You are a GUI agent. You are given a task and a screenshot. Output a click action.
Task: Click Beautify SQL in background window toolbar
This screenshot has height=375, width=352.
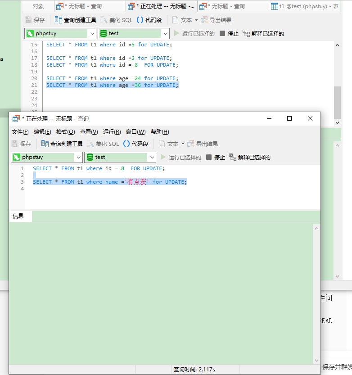click(x=116, y=20)
